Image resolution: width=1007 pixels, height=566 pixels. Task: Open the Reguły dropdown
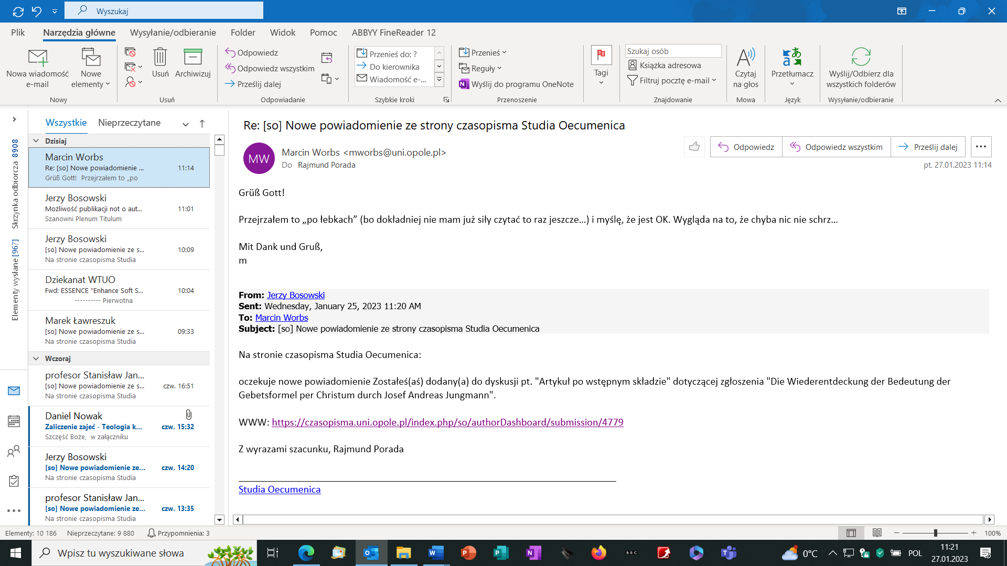coord(480,69)
